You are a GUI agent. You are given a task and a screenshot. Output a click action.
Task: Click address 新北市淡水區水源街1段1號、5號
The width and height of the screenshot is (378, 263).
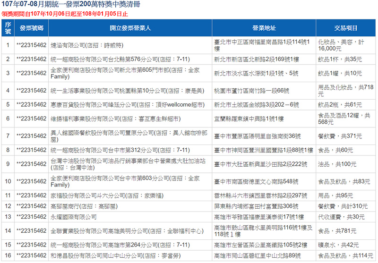pos(264,73)
